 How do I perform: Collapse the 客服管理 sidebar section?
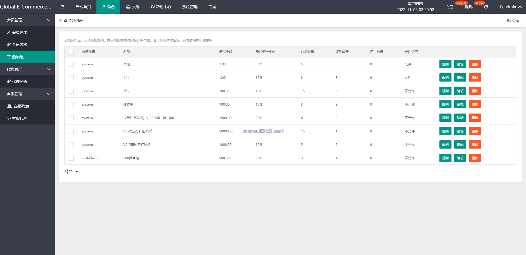pos(27,94)
